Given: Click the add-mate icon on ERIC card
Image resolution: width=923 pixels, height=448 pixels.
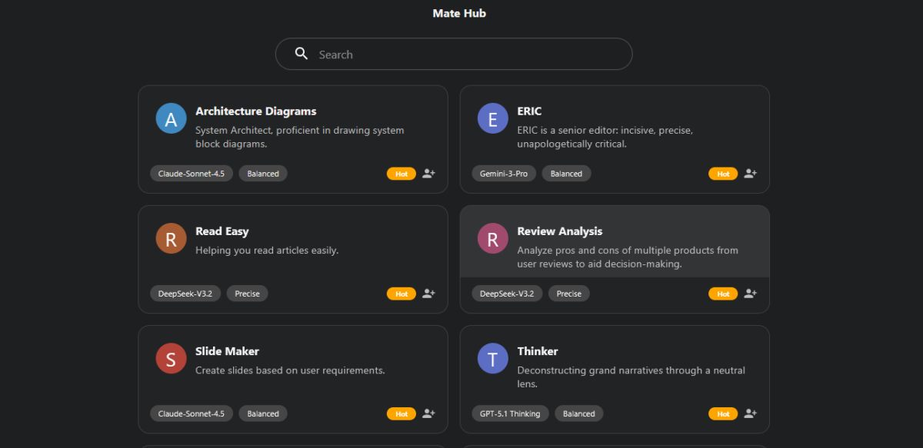Looking at the screenshot, I should point(750,174).
